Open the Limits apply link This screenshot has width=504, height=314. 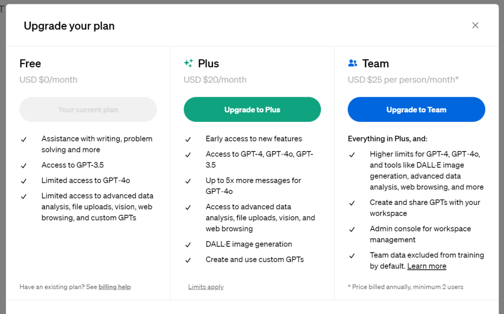point(206,287)
